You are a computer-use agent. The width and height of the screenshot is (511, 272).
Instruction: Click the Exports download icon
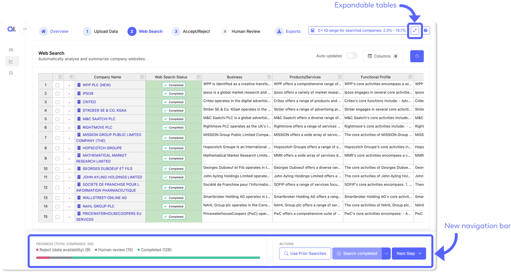click(x=279, y=32)
